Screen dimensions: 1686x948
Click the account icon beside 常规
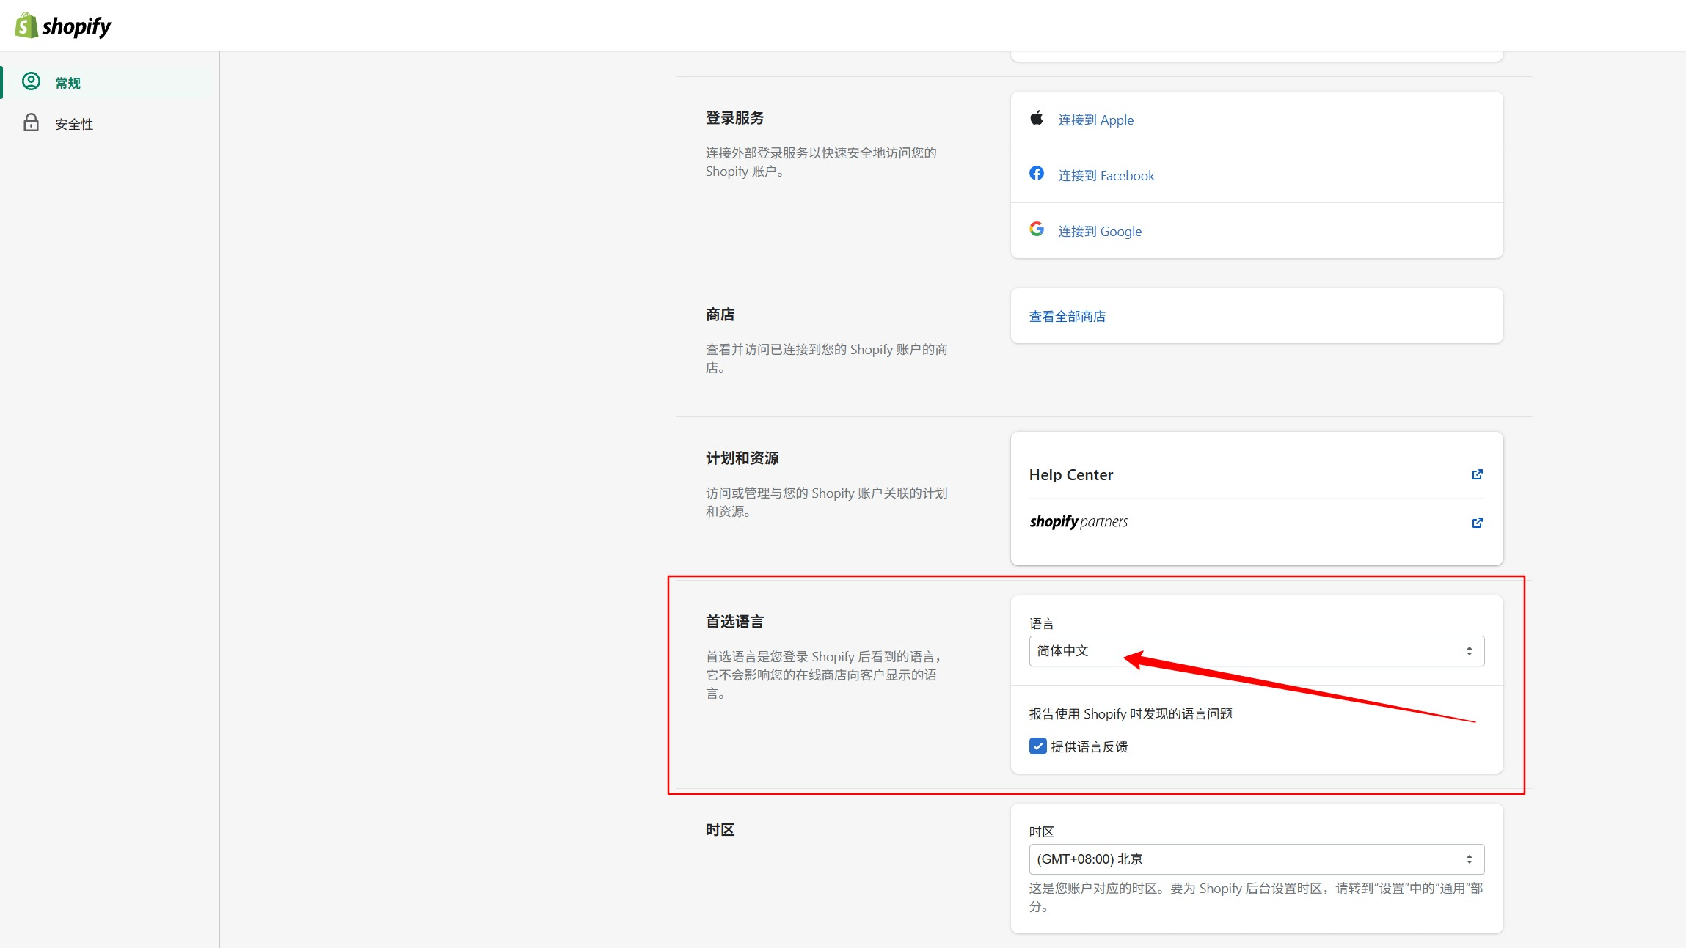(31, 81)
